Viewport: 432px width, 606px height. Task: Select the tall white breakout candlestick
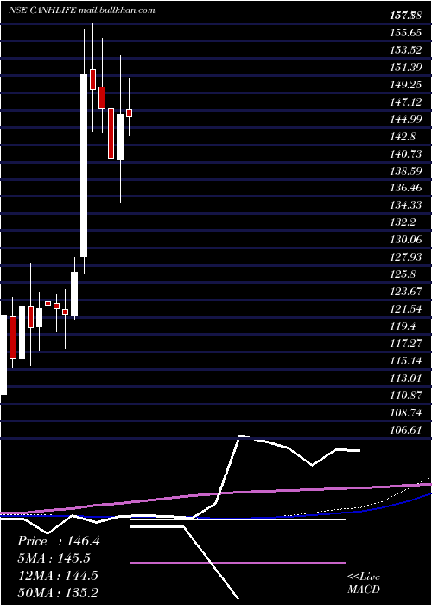pyautogui.click(x=84, y=165)
